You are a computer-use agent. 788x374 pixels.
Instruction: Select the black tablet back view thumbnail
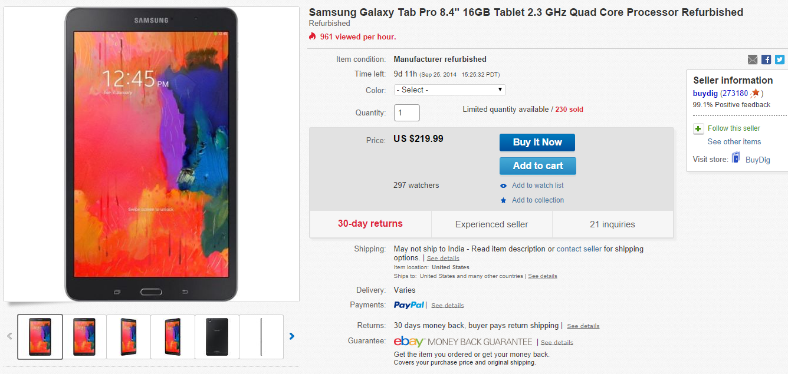[217, 336]
